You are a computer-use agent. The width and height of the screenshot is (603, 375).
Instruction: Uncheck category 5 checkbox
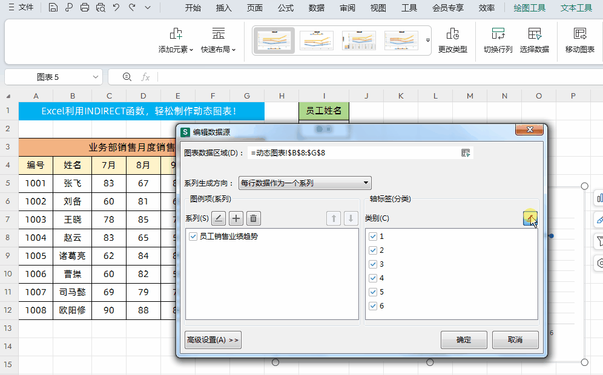pos(373,292)
